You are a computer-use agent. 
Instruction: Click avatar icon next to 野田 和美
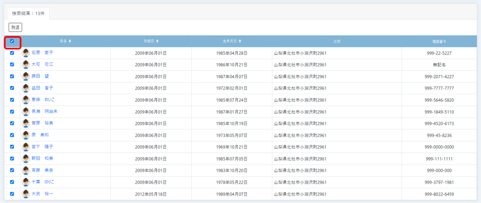(x=26, y=158)
